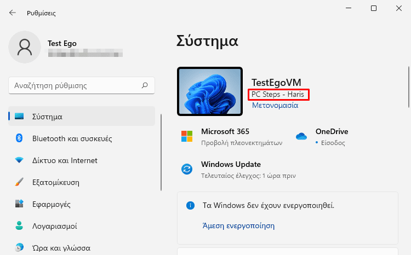Click the activation info icon
The width and height of the screenshot is (411, 255).
click(x=190, y=206)
